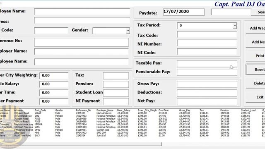
Task: Click the Student_Load column header
Action: click(248, 111)
